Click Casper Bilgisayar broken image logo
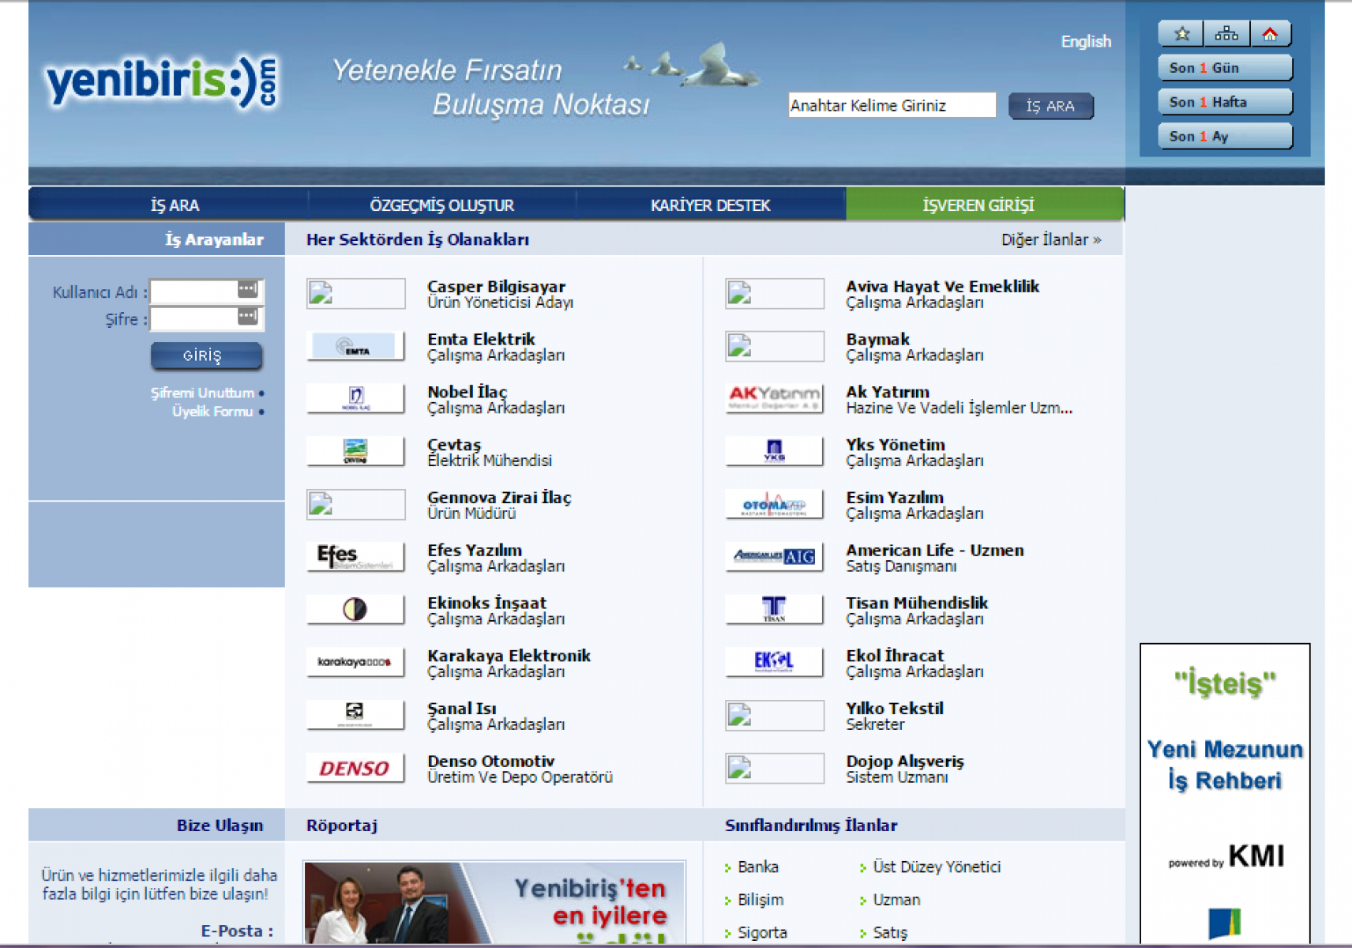 click(355, 293)
